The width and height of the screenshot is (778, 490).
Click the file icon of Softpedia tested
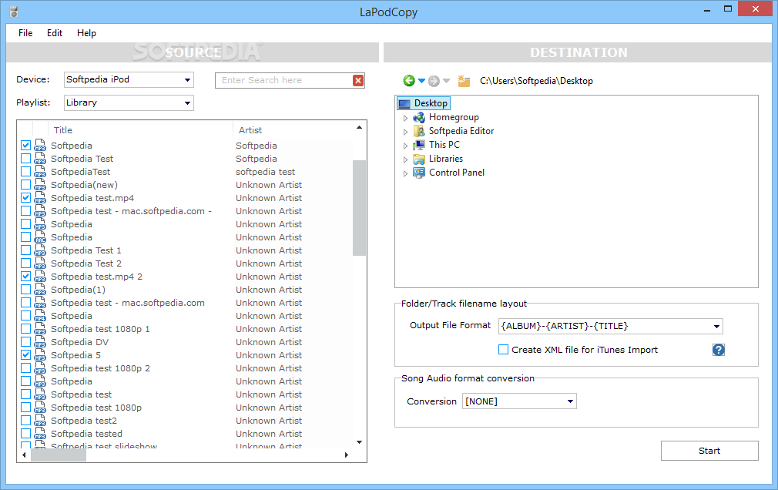tap(40, 434)
